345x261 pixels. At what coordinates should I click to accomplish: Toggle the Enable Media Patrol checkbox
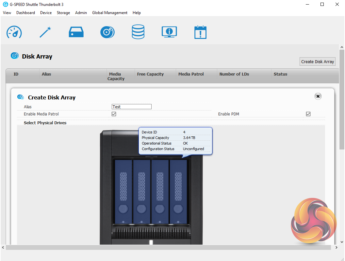[x=114, y=114]
